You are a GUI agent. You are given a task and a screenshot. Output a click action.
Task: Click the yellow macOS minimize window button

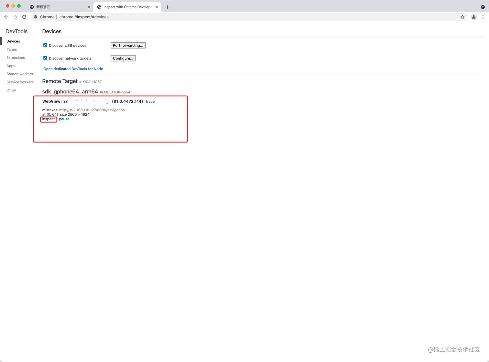click(13, 6)
